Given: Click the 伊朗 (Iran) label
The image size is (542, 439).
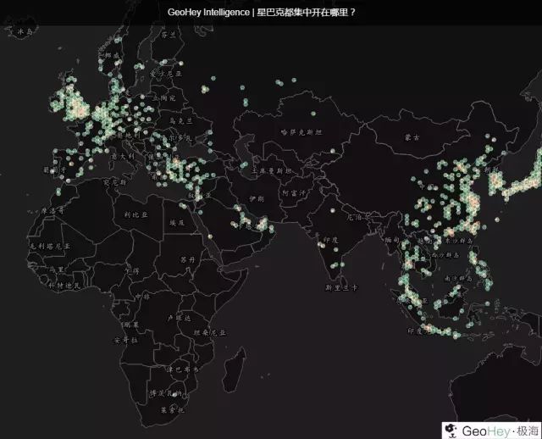Looking at the screenshot, I should tap(256, 198).
